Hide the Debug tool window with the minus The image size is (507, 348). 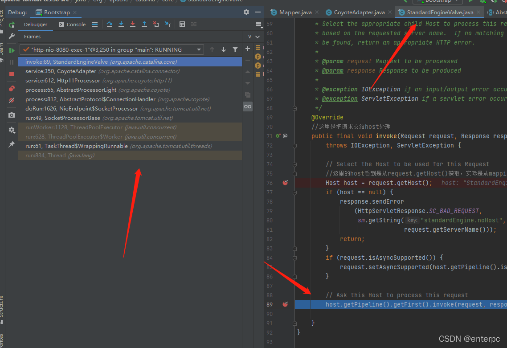pyautogui.click(x=258, y=12)
